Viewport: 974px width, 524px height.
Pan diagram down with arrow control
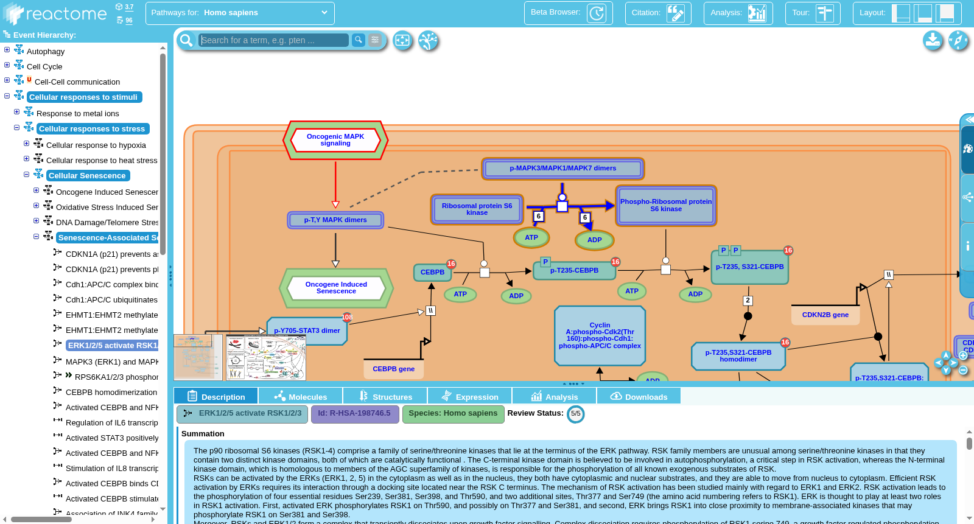[946, 371]
